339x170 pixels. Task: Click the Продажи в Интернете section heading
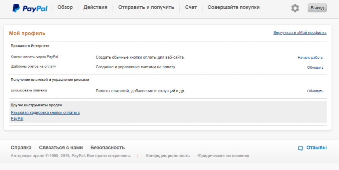click(x=30, y=46)
